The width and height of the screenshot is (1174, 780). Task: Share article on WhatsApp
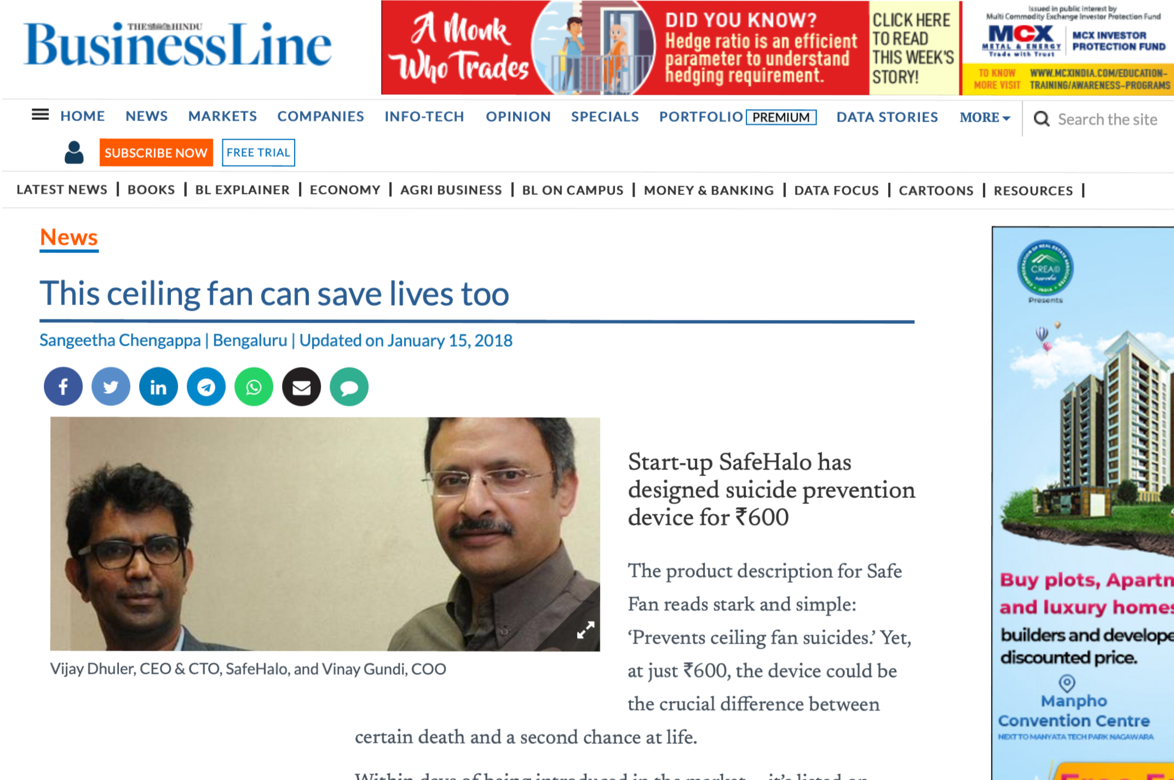[254, 387]
